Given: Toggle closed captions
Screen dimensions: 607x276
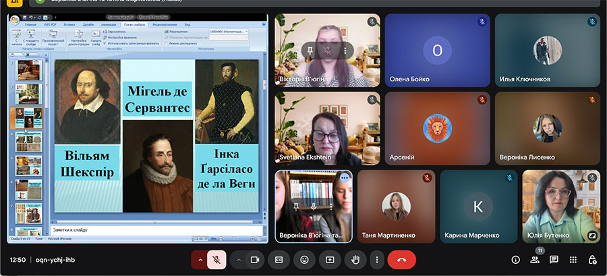Looking at the screenshot, I should [x=279, y=260].
